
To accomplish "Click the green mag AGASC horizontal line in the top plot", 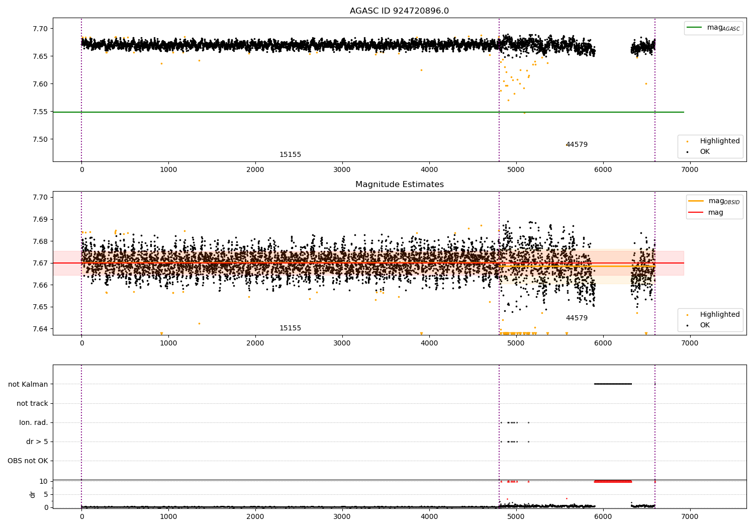I will pos(368,112).
